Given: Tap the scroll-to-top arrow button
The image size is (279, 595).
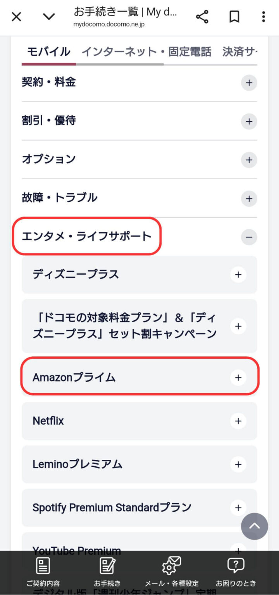Looking at the screenshot, I should coord(255,526).
